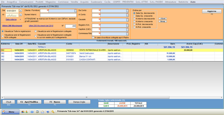Image resolution: width=224 pixels, height=115 pixels.
Task: Enable 'In caso di scrittura collegata apri il Padre'
Action: pyautogui.click(x=93, y=38)
